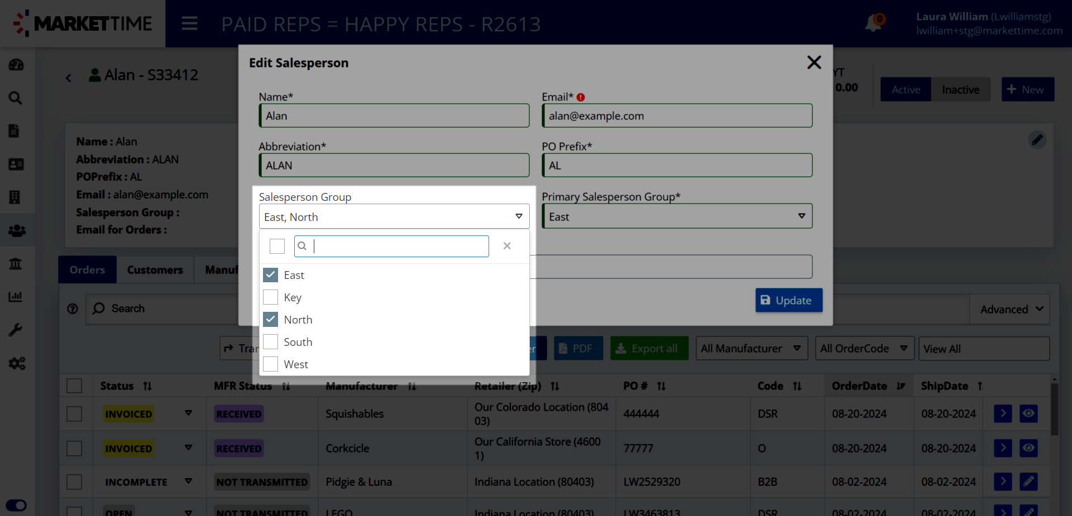Expand the Primary Salesperson Group dropdown

[677, 216]
